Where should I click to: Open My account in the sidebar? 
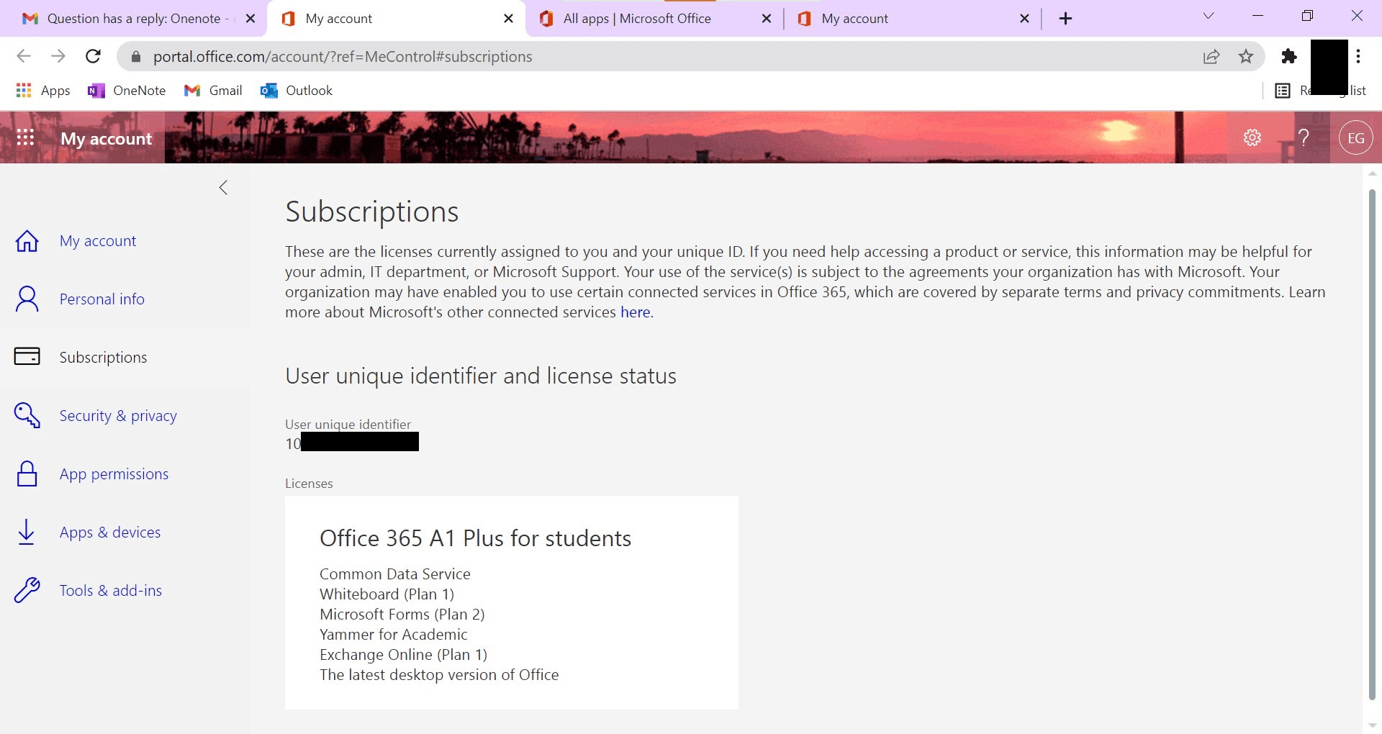pos(98,241)
